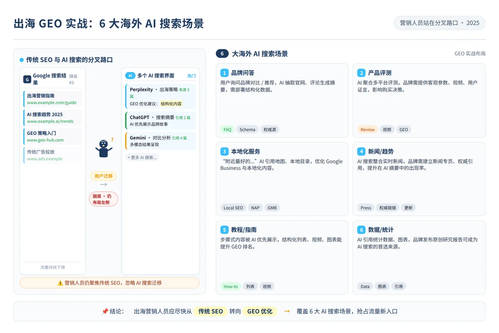
Task: Choose the Data tag
Action: click(x=365, y=286)
